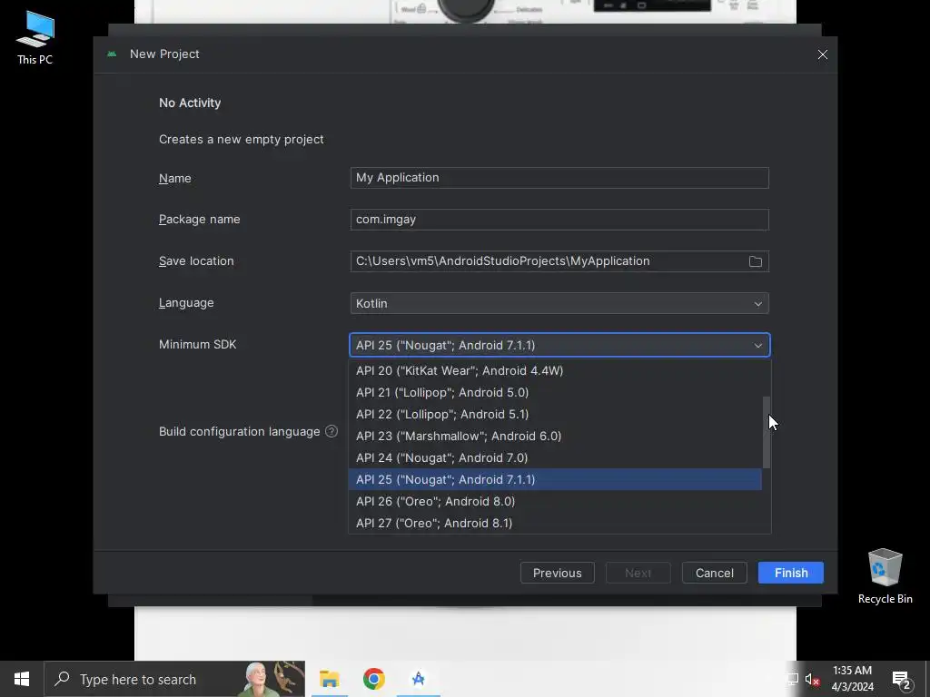Open the network tray icon

pos(792,680)
